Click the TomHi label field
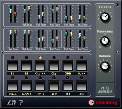 click(40, 94)
